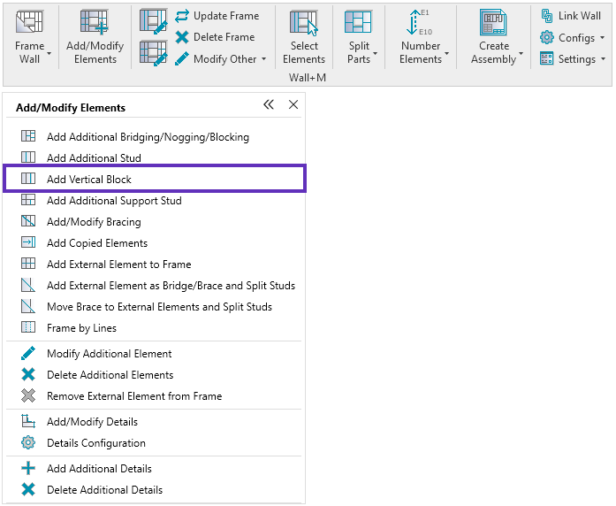Click the Select Elements tool

(304, 24)
